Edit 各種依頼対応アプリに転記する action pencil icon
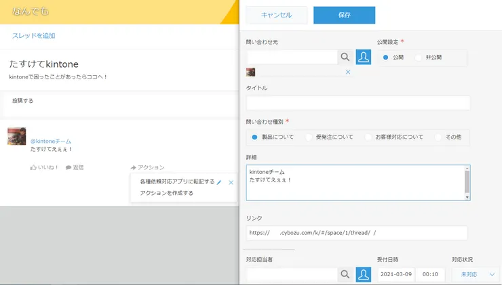Image resolution: width=502 pixels, height=285 pixels. [219, 182]
